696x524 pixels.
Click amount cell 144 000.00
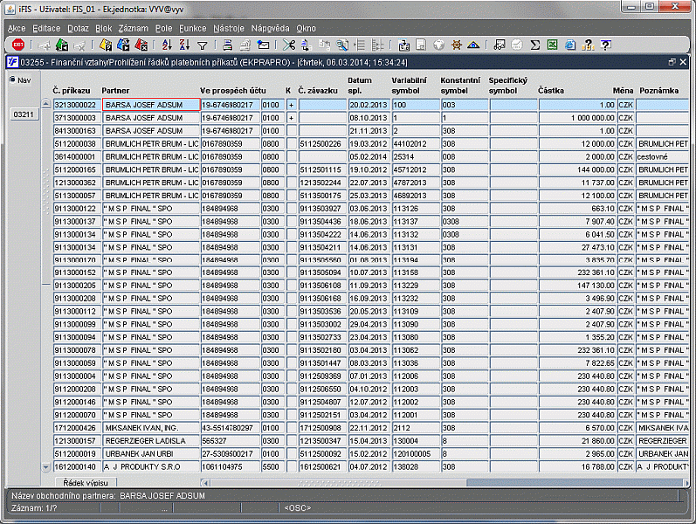(577, 169)
